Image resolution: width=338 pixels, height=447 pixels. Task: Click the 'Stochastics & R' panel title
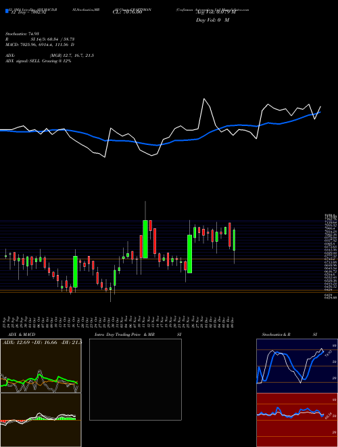[x=276, y=335]
